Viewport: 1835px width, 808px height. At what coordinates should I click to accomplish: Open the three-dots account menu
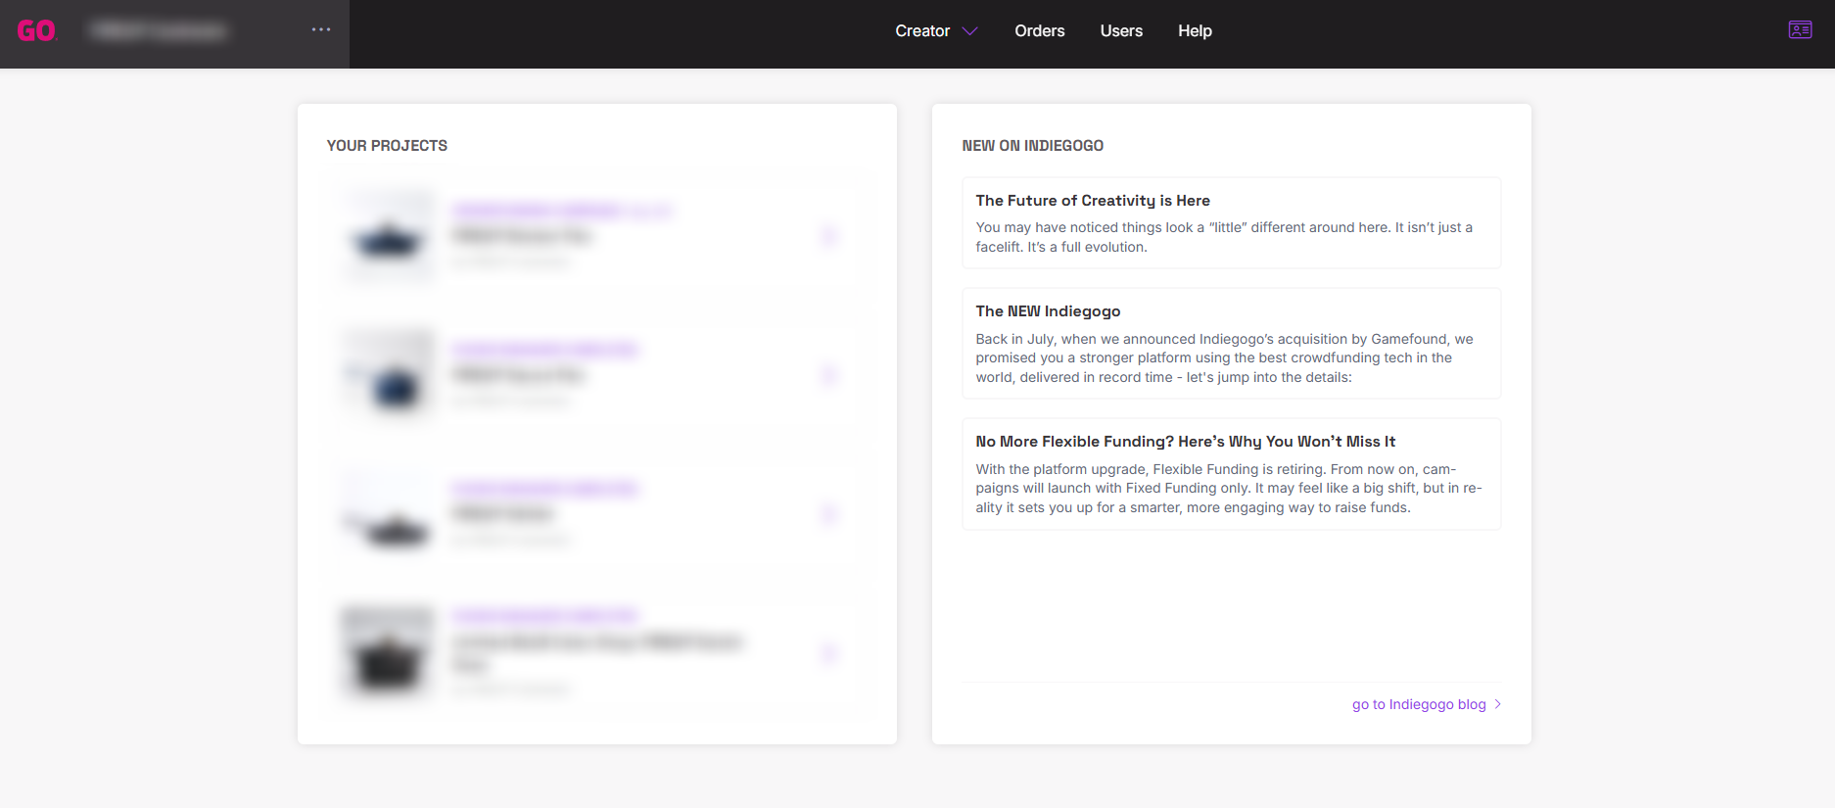click(x=321, y=30)
